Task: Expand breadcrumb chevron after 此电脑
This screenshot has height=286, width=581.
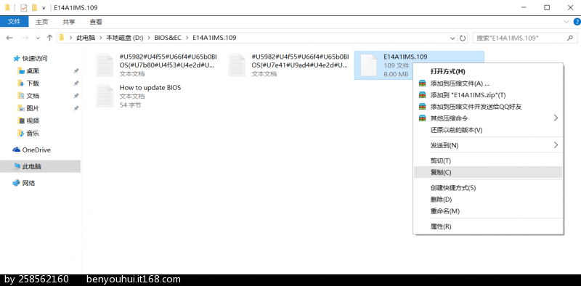Action: coord(101,38)
